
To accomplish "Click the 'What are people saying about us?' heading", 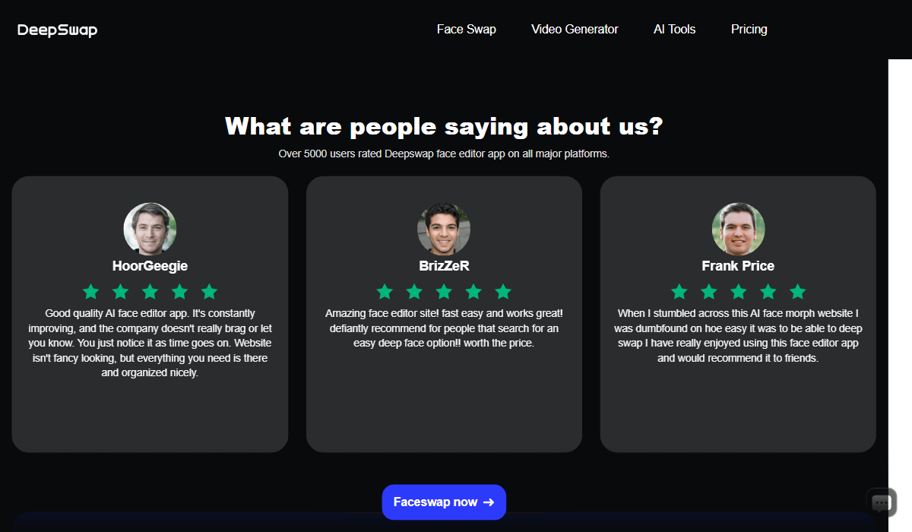I will (x=444, y=126).
